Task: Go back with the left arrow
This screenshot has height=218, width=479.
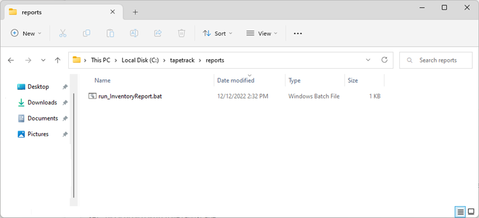Action: [11, 60]
